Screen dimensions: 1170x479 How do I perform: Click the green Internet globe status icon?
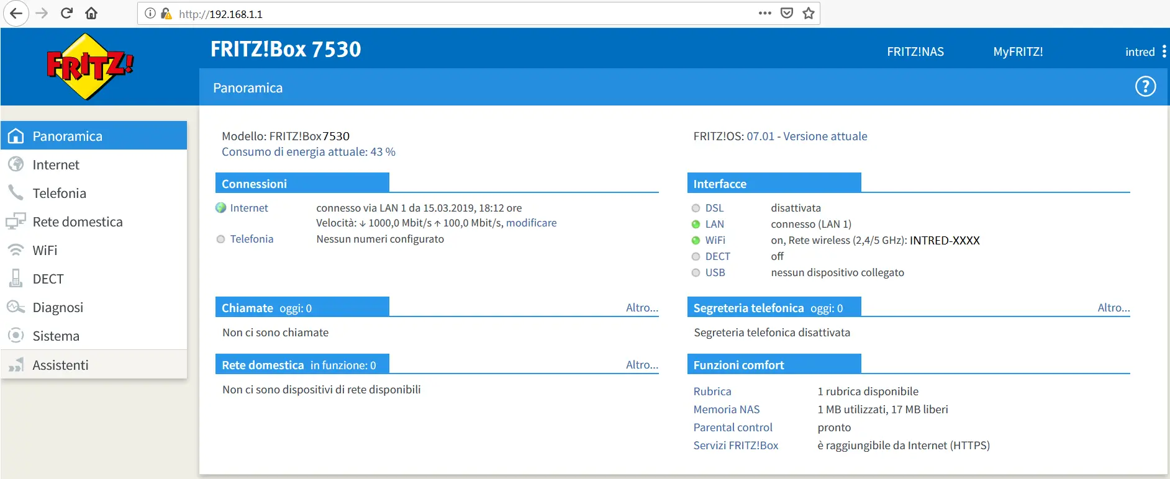pyautogui.click(x=220, y=208)
